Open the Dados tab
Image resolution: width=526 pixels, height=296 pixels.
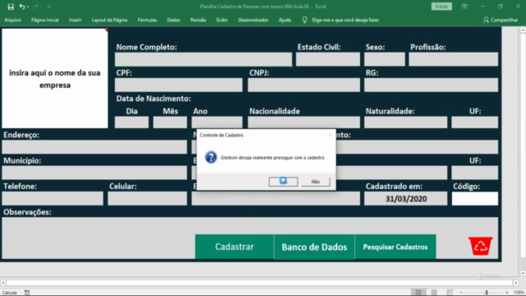(x=173, y=20)
